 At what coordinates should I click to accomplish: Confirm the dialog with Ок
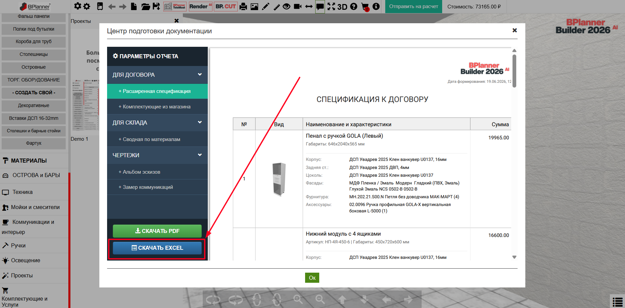(x=312, y=278)
